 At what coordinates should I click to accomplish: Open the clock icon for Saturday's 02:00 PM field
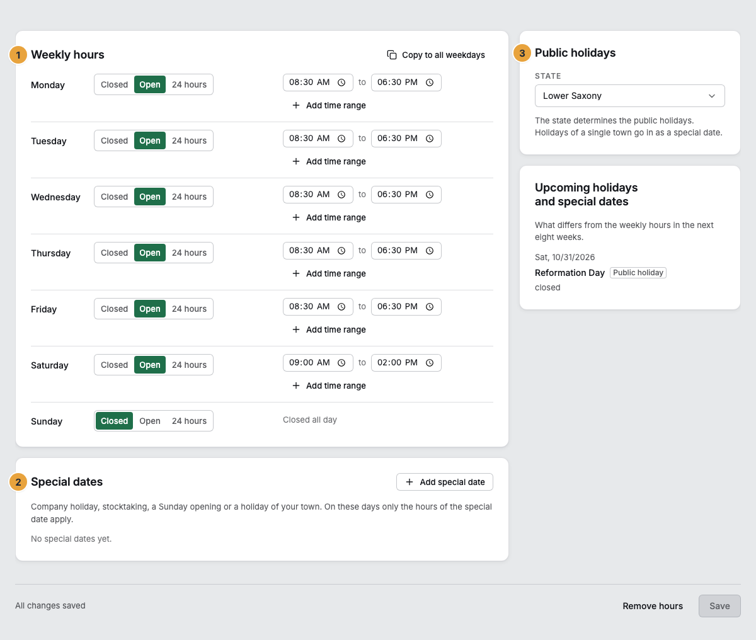pos(430,363)
